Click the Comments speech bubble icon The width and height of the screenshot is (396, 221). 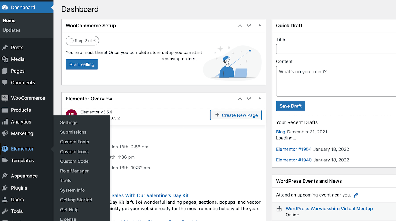[x=5, y=83]
